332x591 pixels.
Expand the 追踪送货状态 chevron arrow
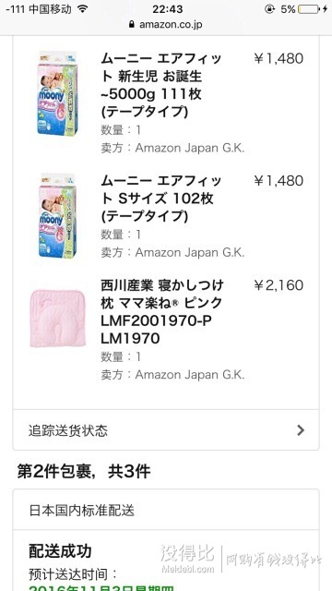point(301,430)
